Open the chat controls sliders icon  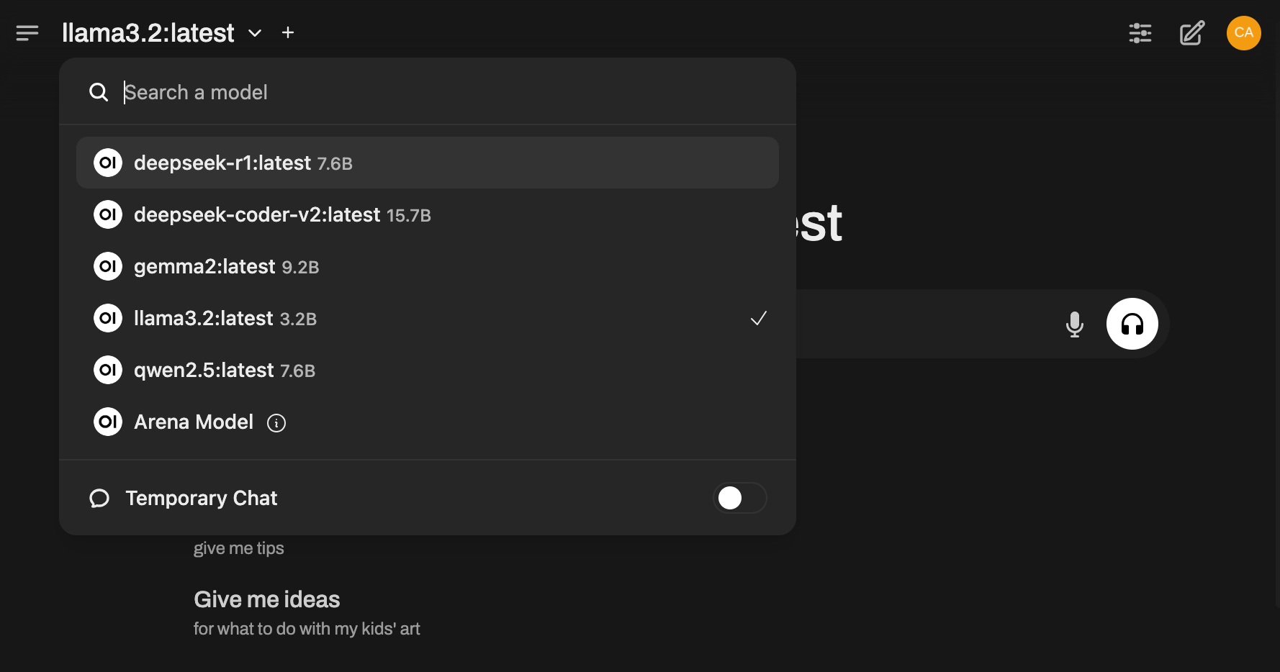point(1140,33)
